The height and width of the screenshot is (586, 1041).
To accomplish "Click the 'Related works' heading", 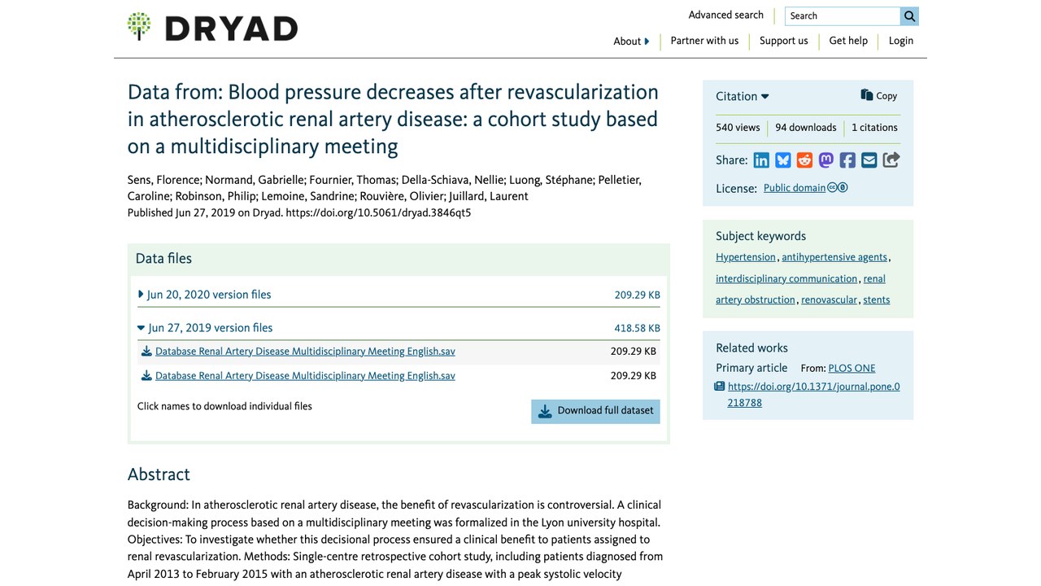I will [x=751, y=348].
